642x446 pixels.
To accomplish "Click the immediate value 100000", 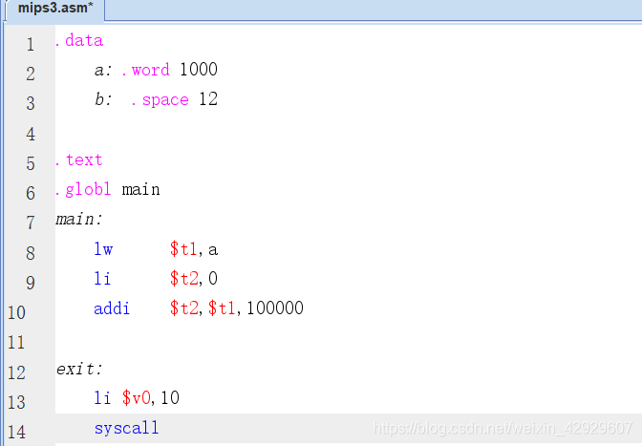I will [x=275, y=308].
